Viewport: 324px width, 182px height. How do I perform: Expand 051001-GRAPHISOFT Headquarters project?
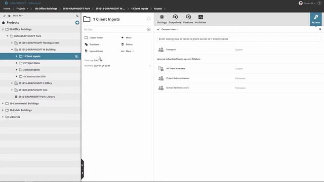pyautogui.click(x=12, y=42)
